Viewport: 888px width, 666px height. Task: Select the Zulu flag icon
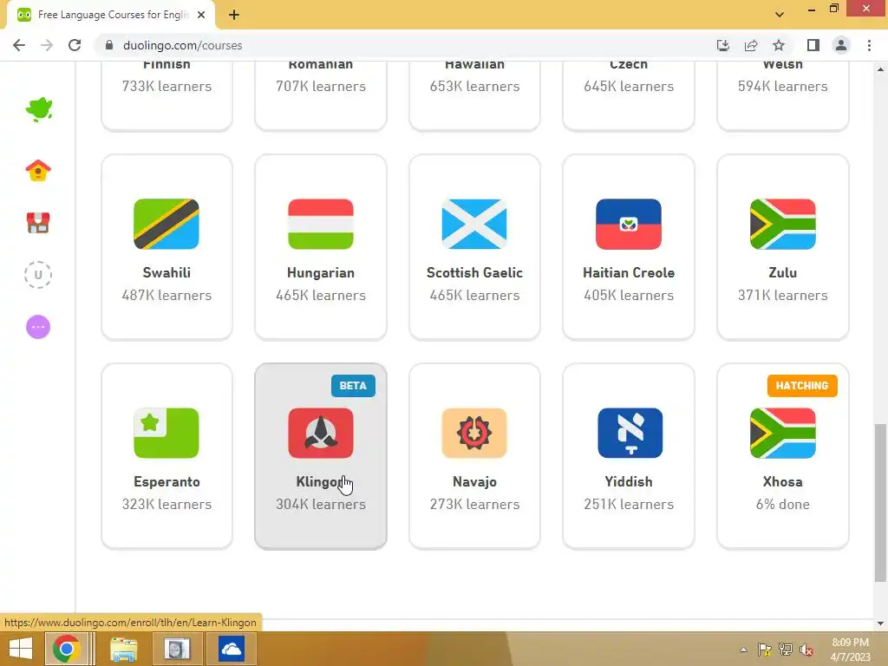coord(783,224)
